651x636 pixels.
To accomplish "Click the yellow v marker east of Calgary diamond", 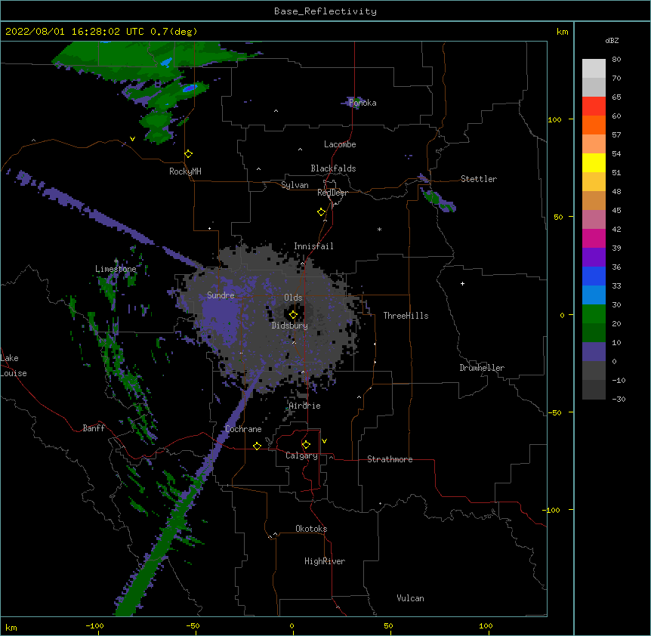I will pyautogui.click(x=324, y=441).
